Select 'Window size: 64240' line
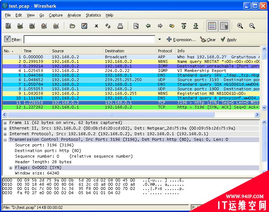 click(37, 173)
